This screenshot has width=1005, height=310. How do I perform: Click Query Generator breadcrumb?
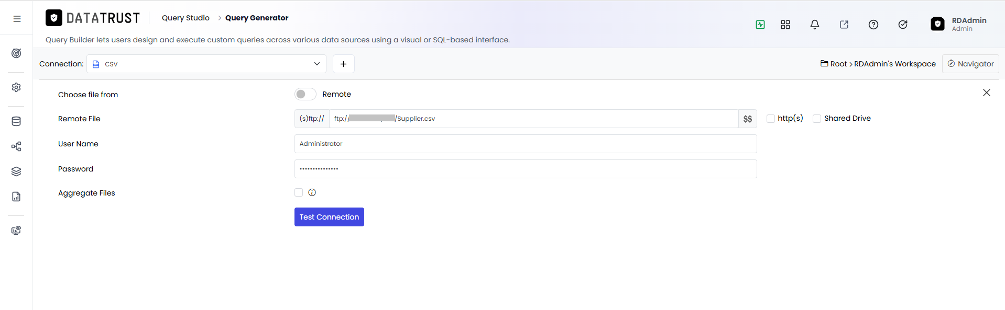pyautogui.click(x=257, y=18)
